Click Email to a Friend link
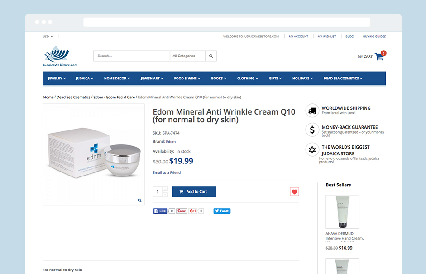The height and width of the screenshot is (274, 426). coord(167,172)
